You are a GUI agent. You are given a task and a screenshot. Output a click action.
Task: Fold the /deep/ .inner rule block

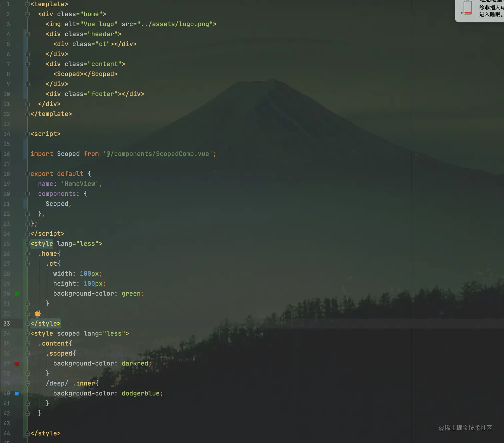(x=28, y=384)
